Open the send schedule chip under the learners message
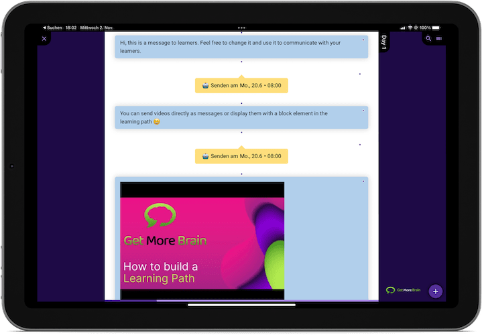 click(x=241, y=86)
